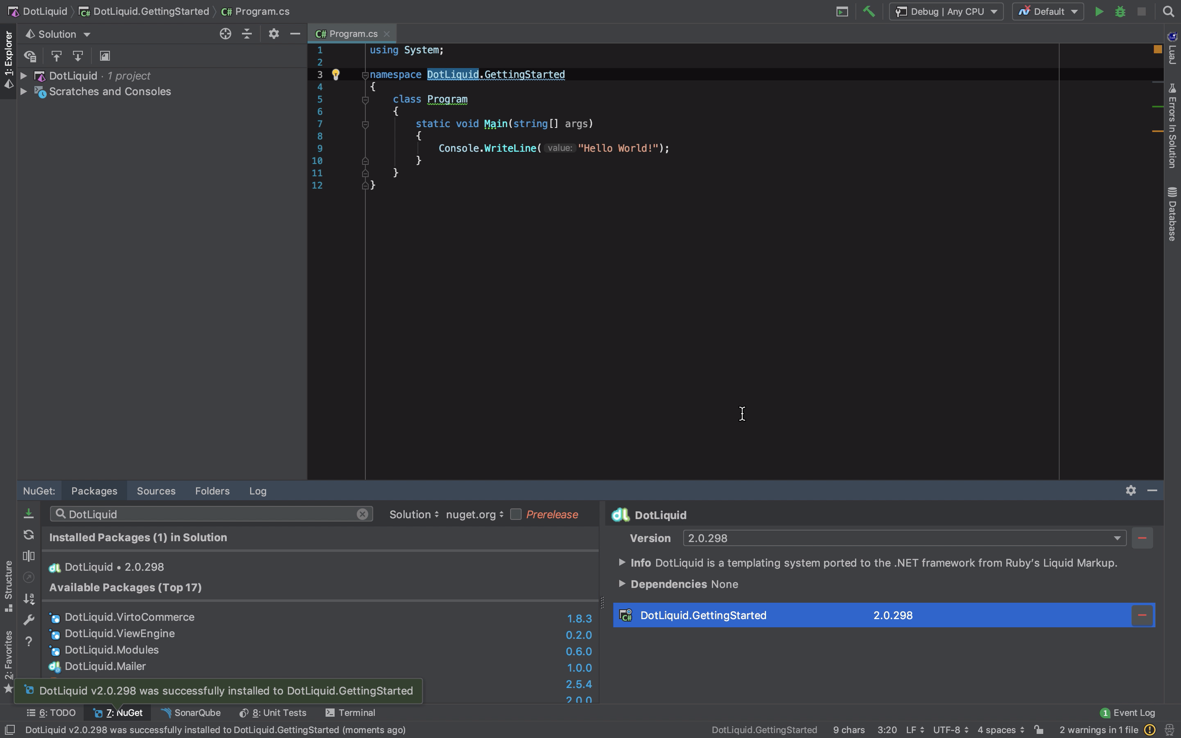Image resolution: width=1181 pixels, height=738 pixels.
Task: Click the Stop button in toolbar
Action: click(x=1141, y=11)
